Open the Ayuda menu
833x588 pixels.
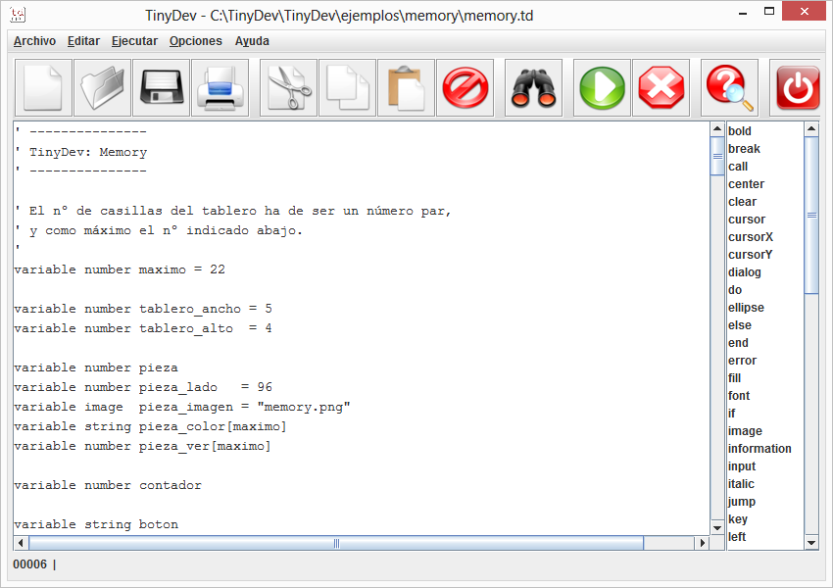pyautogui.click(x=252, y=41)
